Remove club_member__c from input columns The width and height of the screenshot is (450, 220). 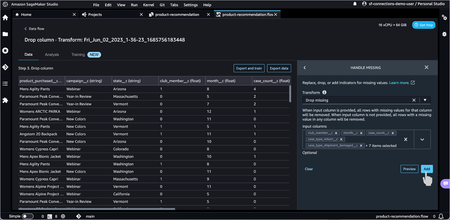click(x=336, y=133)
